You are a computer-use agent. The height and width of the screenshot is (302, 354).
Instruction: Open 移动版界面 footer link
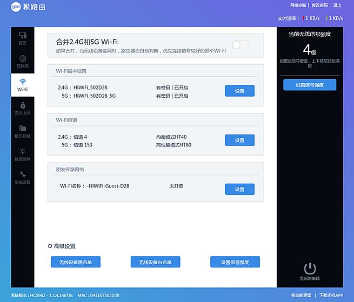coord(301,295)
